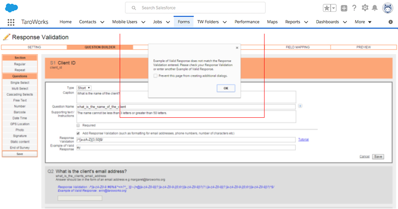
Task: Open the Maps tab
Action: click(x=272, y=22)
